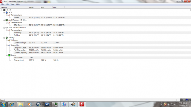Image resolution: width=191 pixels, height=107 pixels.
Task: Collapse the AMD Radeon HD node
Action: (4, 20)
